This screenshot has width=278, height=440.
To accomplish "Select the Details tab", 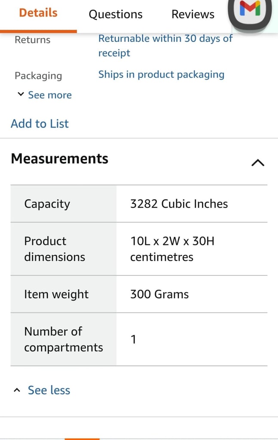I will (x=38, y=13).
